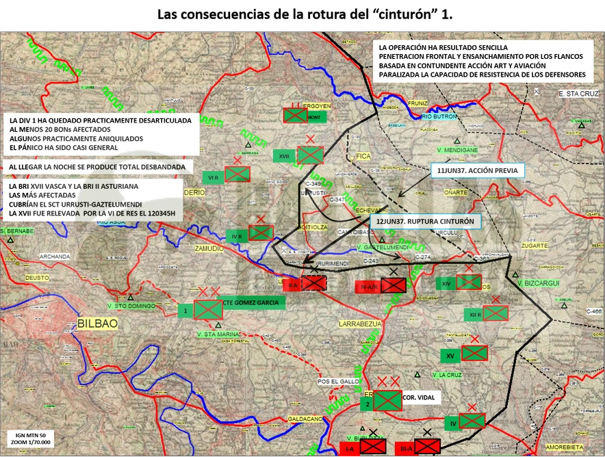The image size is (605, 457).
Task: Select the IGN MTN 50 scale box
Action: tap(31, 439)
